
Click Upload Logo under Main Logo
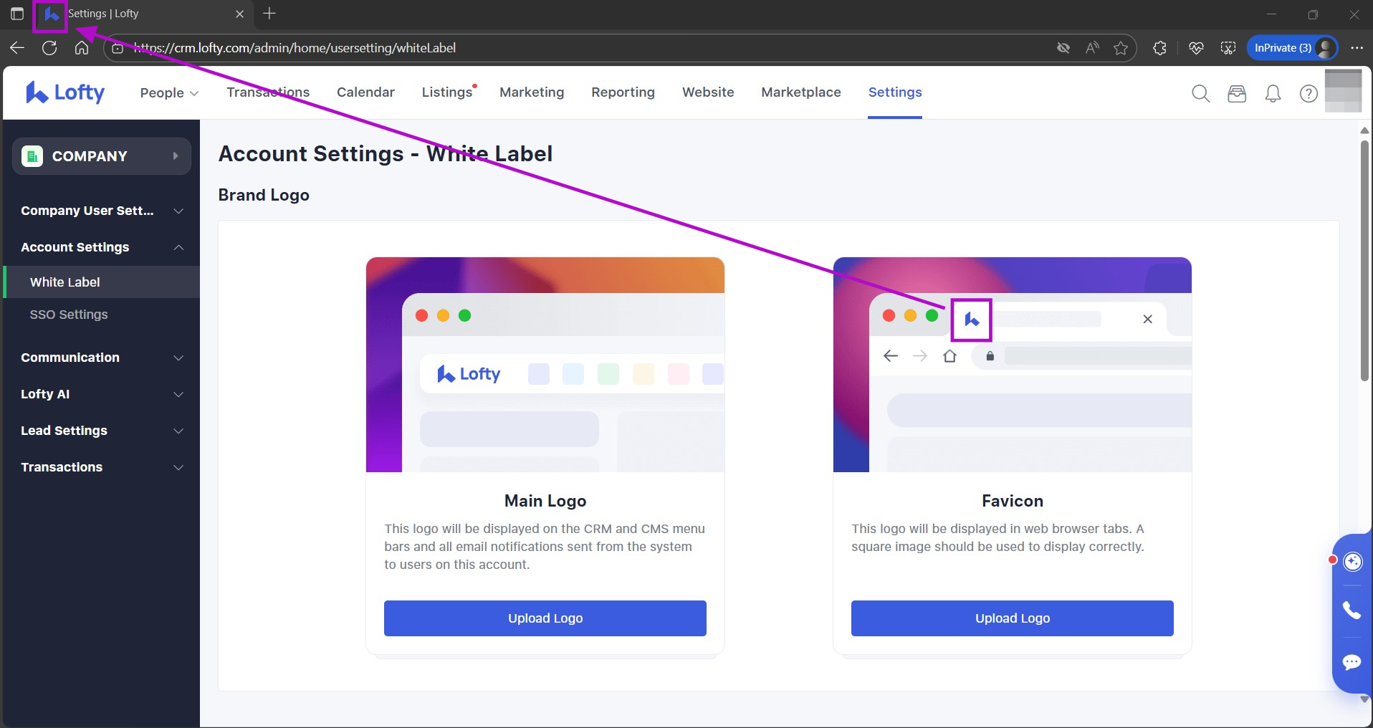[545, 618]
